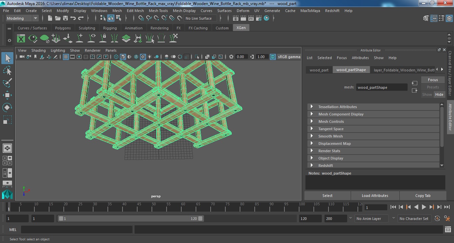Open the Mesh Tools menu
Image resolution: width=454 pixels, height=243 pixels.
158,11
